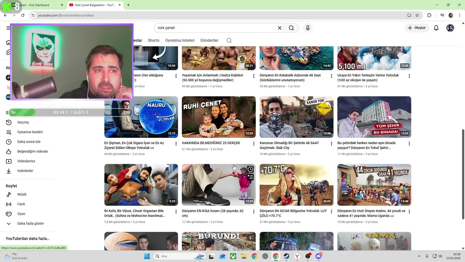Open options menu for Mama Uganda video

tap(409, 211)
